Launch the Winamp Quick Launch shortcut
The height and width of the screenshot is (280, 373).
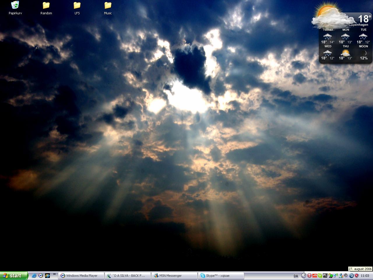pos(47,276)
